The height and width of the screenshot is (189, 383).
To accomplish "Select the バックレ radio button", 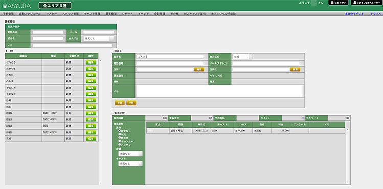I will tap(120, 144).
